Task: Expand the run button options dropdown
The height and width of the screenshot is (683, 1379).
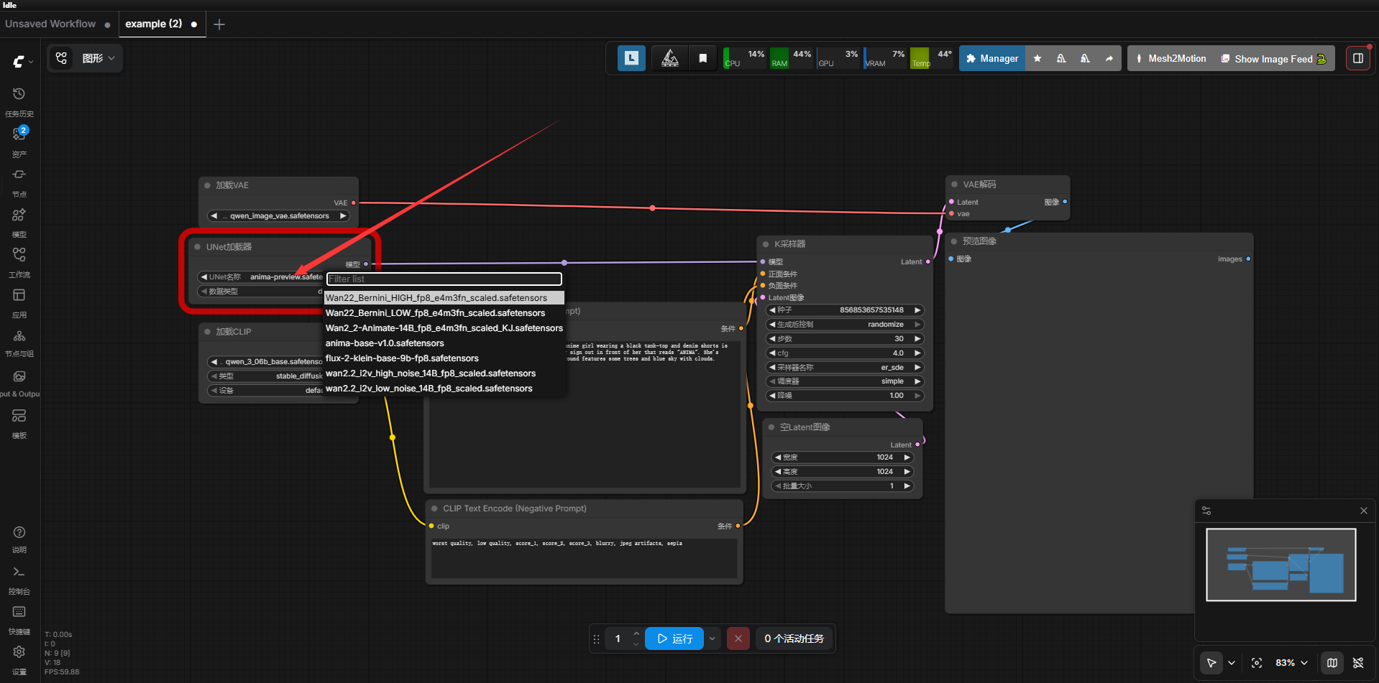Action: coord(713,638)
